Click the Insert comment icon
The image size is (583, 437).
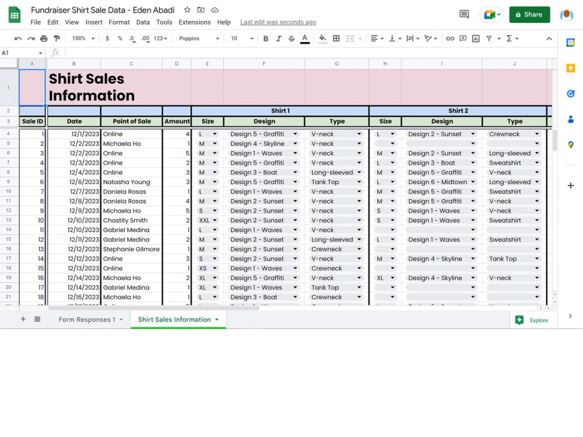(x=463, y=38)
